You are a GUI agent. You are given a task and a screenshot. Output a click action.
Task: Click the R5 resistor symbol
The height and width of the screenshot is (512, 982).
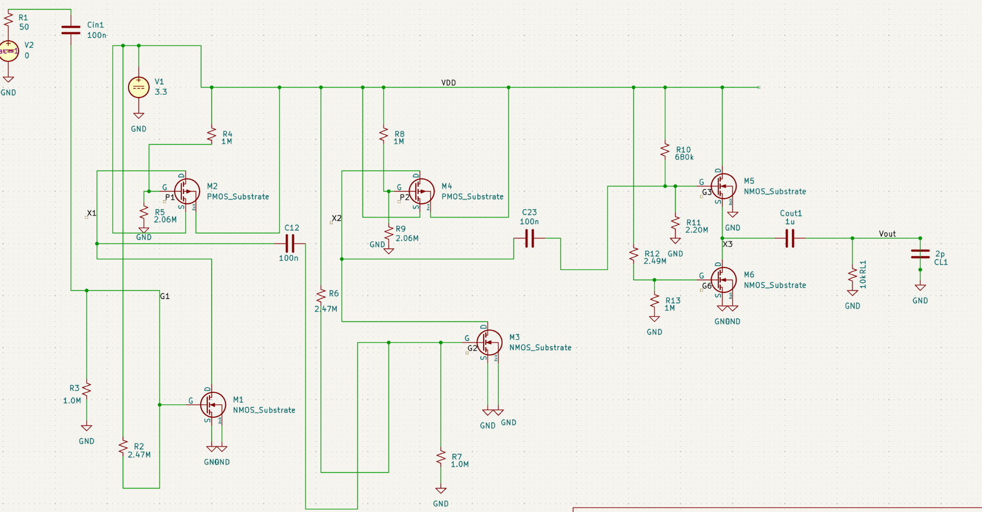(144, 212)
